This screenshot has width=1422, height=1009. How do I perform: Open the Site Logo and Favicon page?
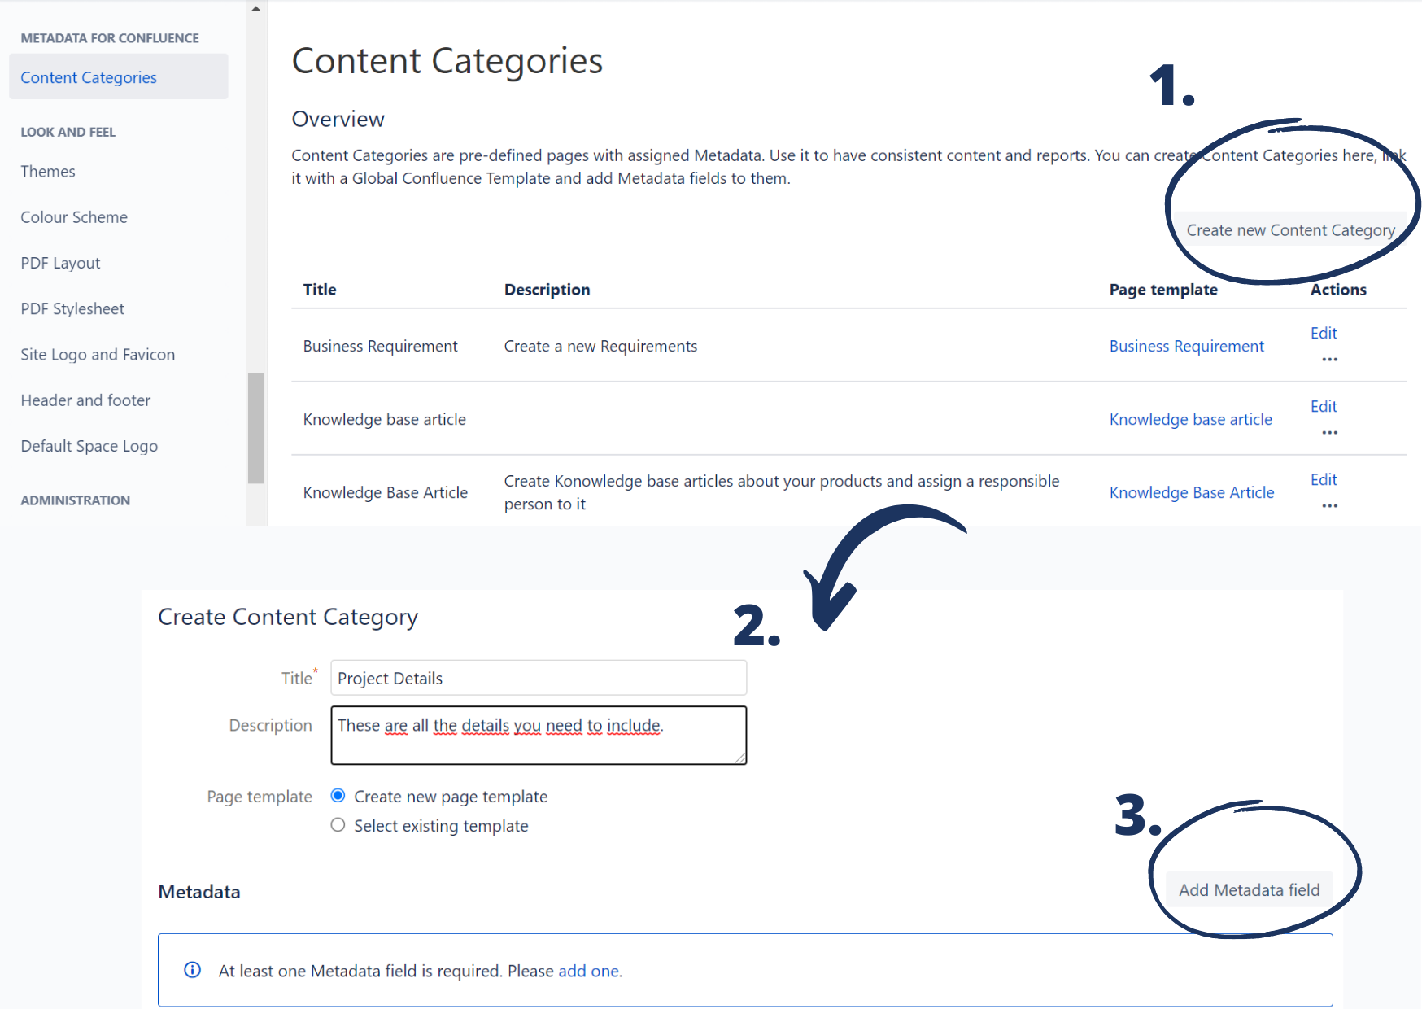click(x=98, y=355)
